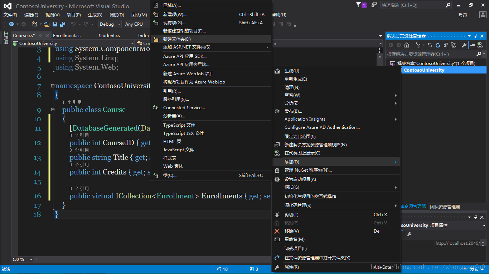Screen dimensions: 489x274
Task: Pin the Properties panel
Action: click(476, 217)
